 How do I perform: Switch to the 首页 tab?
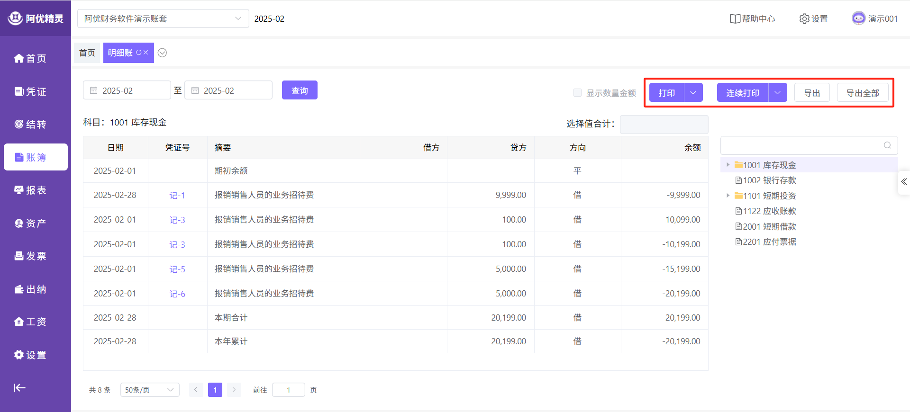tap(87, 53)
